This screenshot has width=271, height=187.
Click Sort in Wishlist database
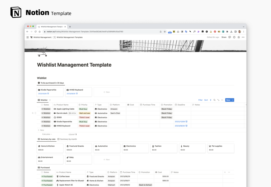(x=206, y=100)
